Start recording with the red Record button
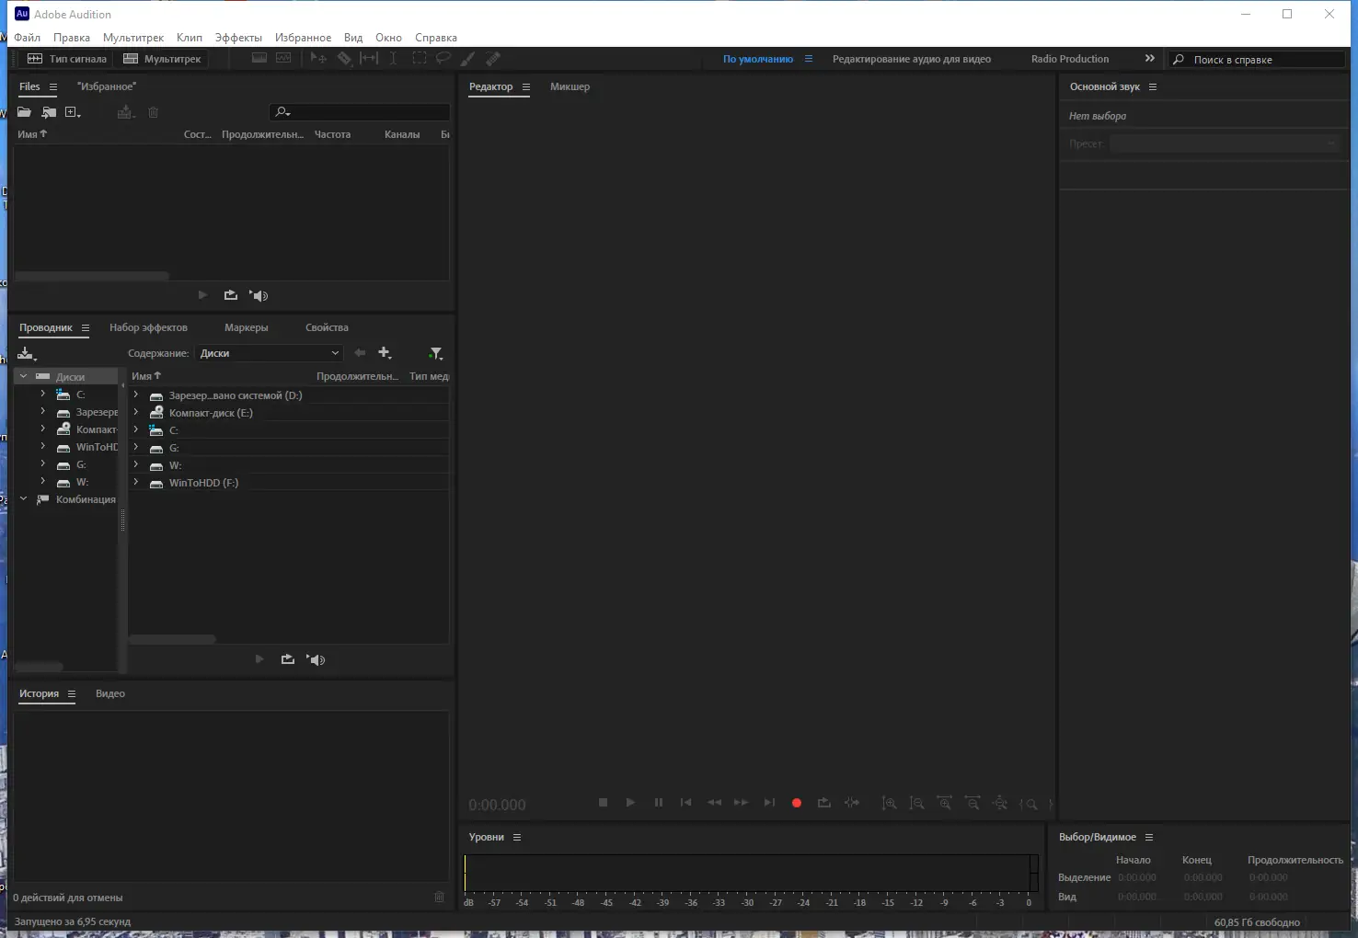The height and width of the screenshot is (938, 1358). [796, 803]
